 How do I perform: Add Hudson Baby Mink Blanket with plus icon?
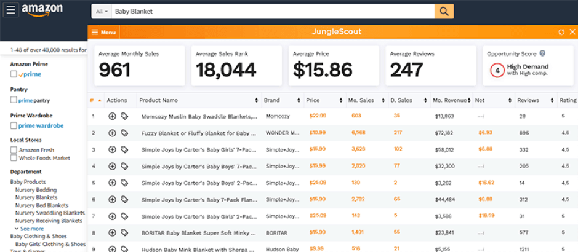tap(112, 249)
